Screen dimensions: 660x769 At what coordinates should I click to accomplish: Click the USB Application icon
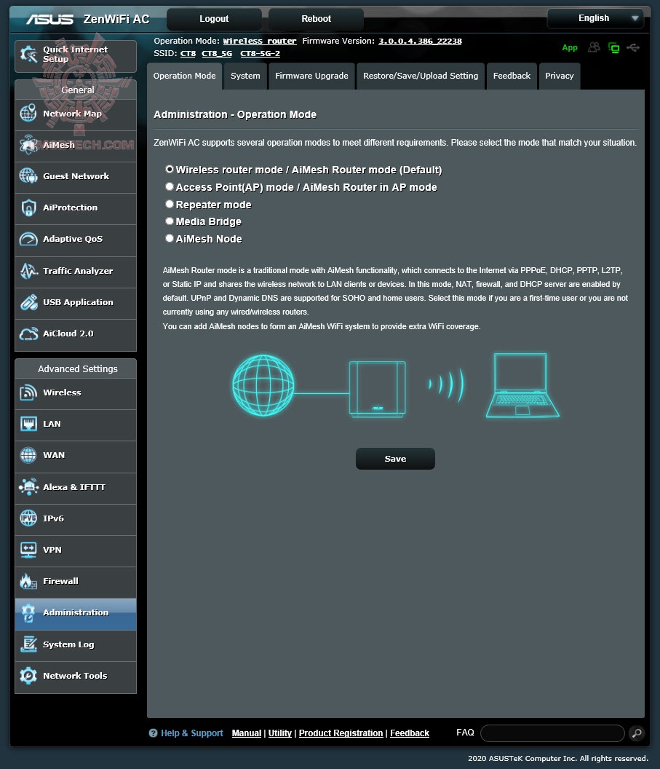point(28,302)
